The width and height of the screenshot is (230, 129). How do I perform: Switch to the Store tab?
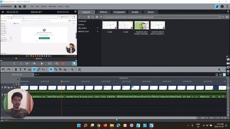151,12
